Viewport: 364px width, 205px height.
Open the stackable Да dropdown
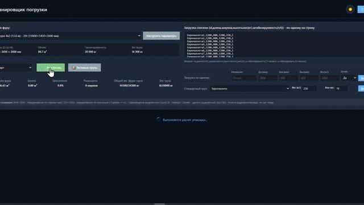coord(349,78)
